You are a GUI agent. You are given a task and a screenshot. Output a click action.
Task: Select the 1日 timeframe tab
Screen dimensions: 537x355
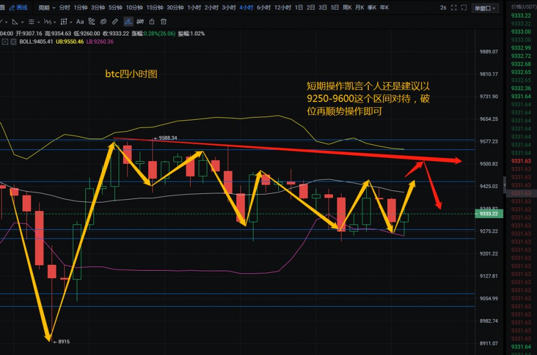tap(299, 8)
